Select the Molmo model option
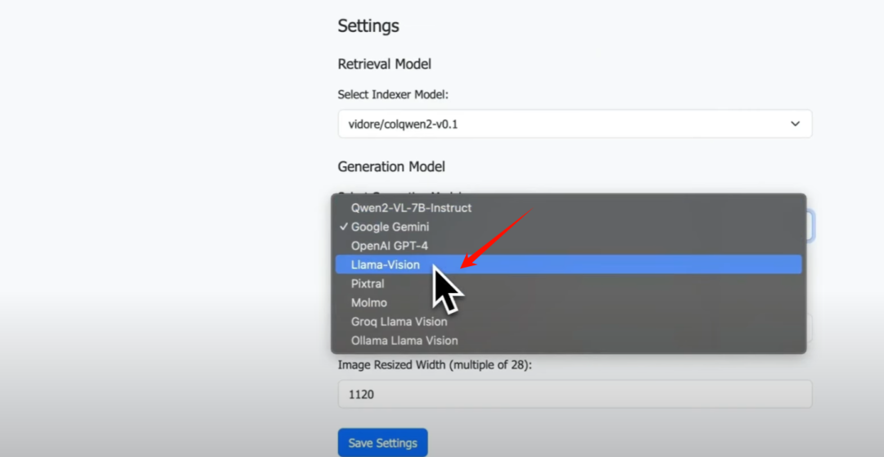The width and height of the screenshot is (884, 457). tap(369, 302)
